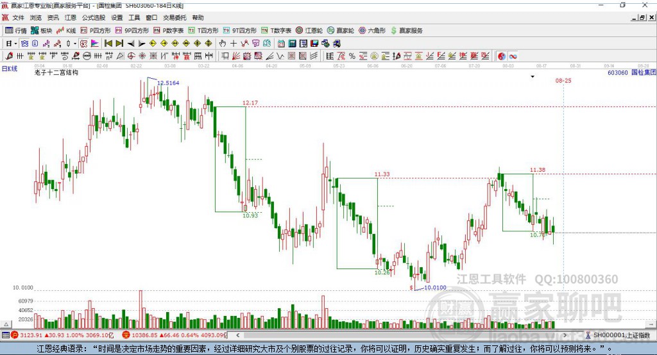Click the colored triangle flag icon

pyautogui.click(x=95, y=44)
